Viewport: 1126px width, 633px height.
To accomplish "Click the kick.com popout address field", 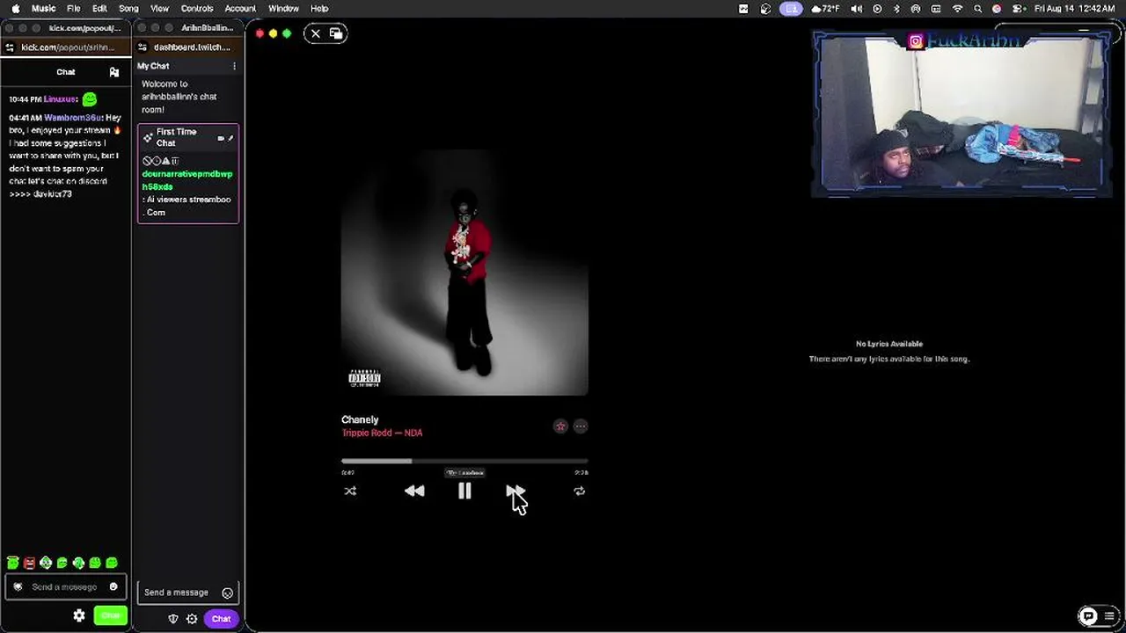I will pos(69,47).
